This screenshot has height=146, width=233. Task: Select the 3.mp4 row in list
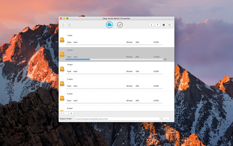[116, 69]
